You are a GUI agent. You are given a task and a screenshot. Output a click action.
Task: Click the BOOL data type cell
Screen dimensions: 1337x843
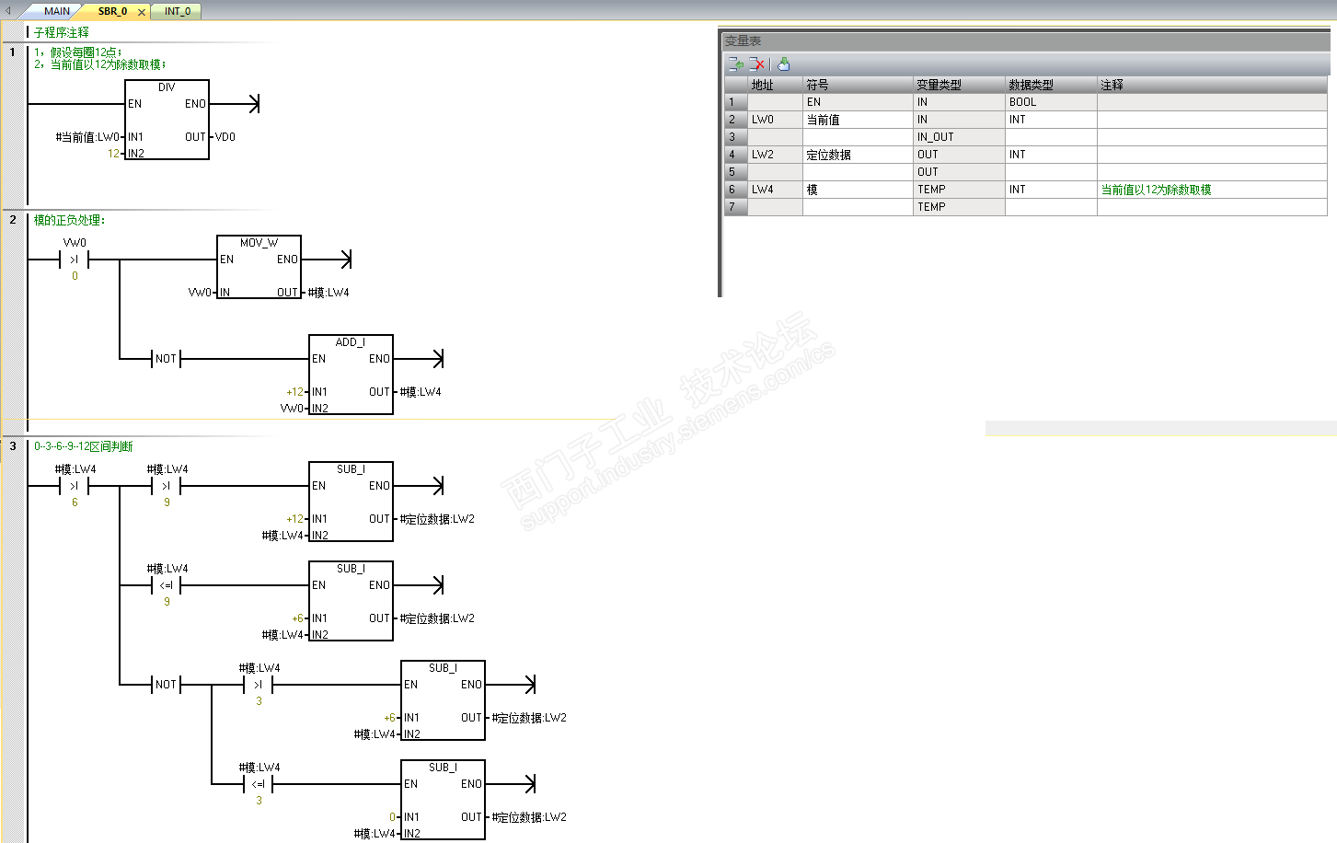click(1051, 102)
